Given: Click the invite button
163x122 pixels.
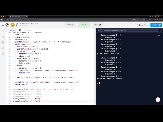Looking at the screenshot, I should [70, 25].
